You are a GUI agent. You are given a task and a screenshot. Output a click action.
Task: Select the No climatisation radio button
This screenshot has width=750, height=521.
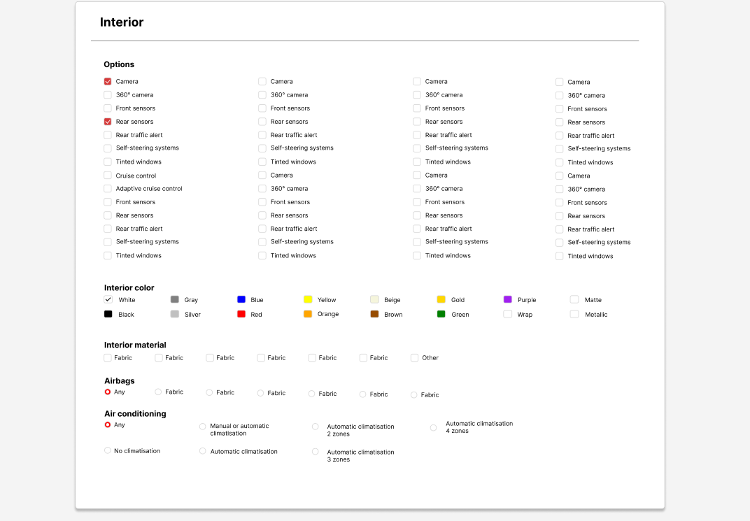[x=108, y=451]
